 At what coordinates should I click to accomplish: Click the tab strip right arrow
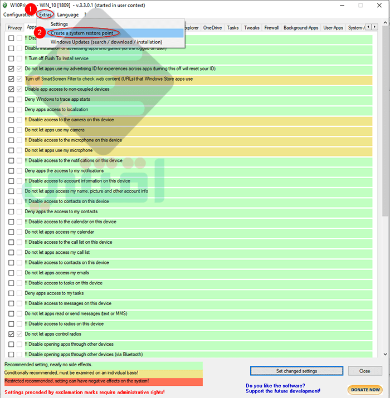(374, 27)
